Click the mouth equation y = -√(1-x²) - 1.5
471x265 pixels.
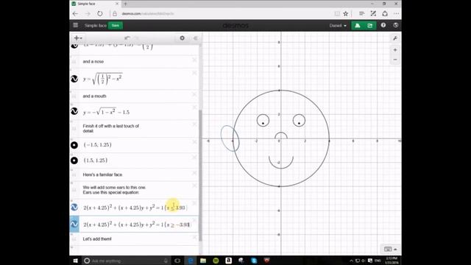tap(106, 112)
